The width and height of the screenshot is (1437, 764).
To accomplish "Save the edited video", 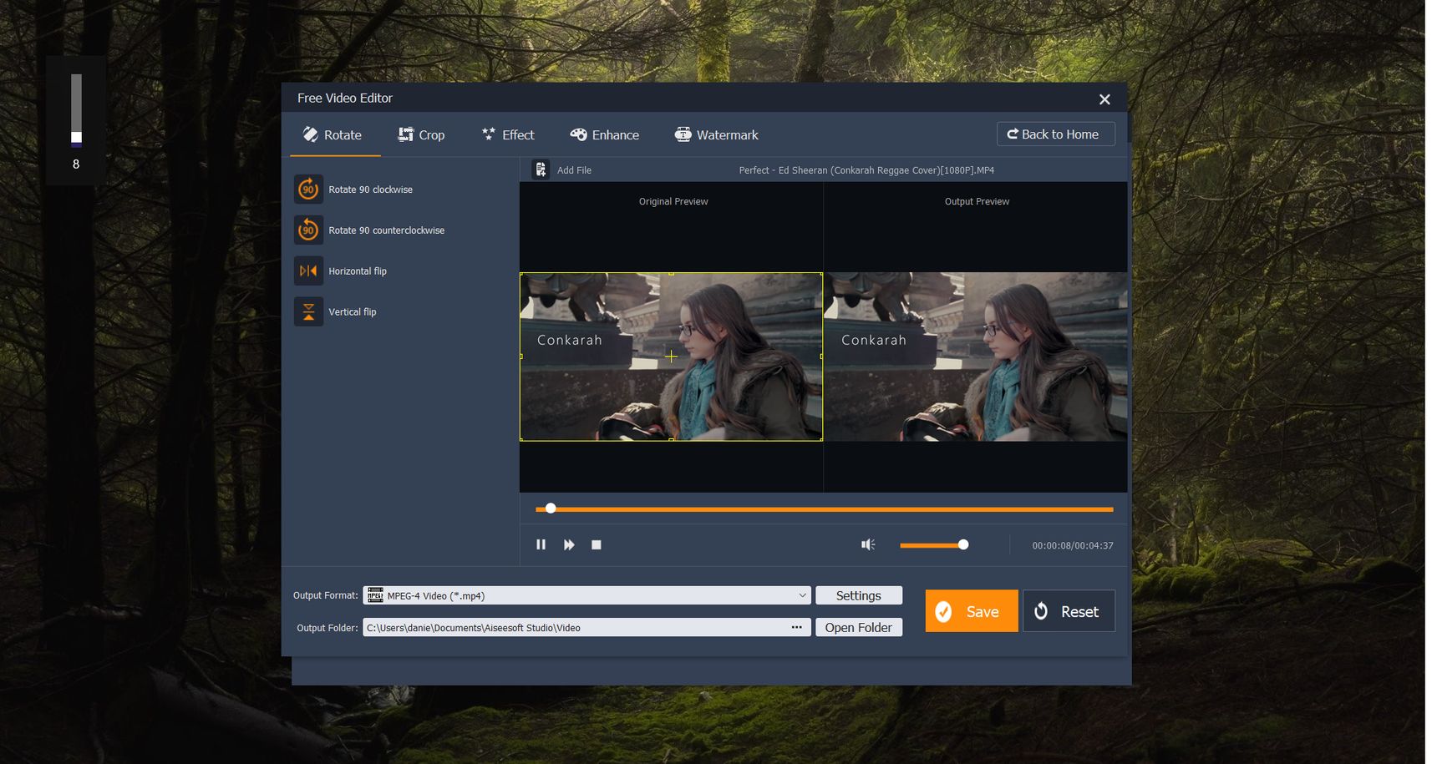I will 972,611.
